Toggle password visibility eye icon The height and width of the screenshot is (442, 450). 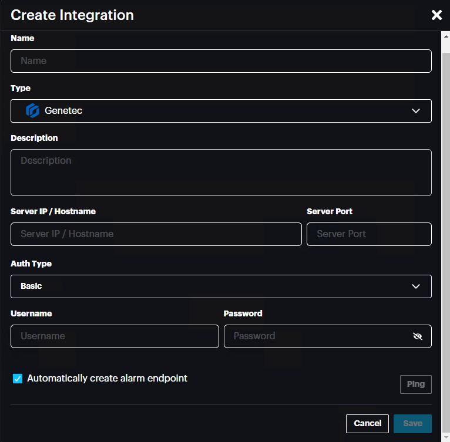(418, 336)
